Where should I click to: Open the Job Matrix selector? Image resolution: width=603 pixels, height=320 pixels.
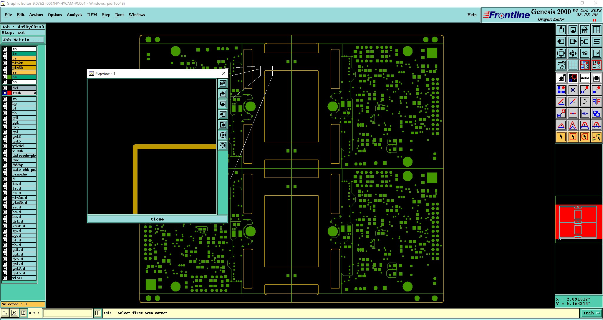coord(23,40)
